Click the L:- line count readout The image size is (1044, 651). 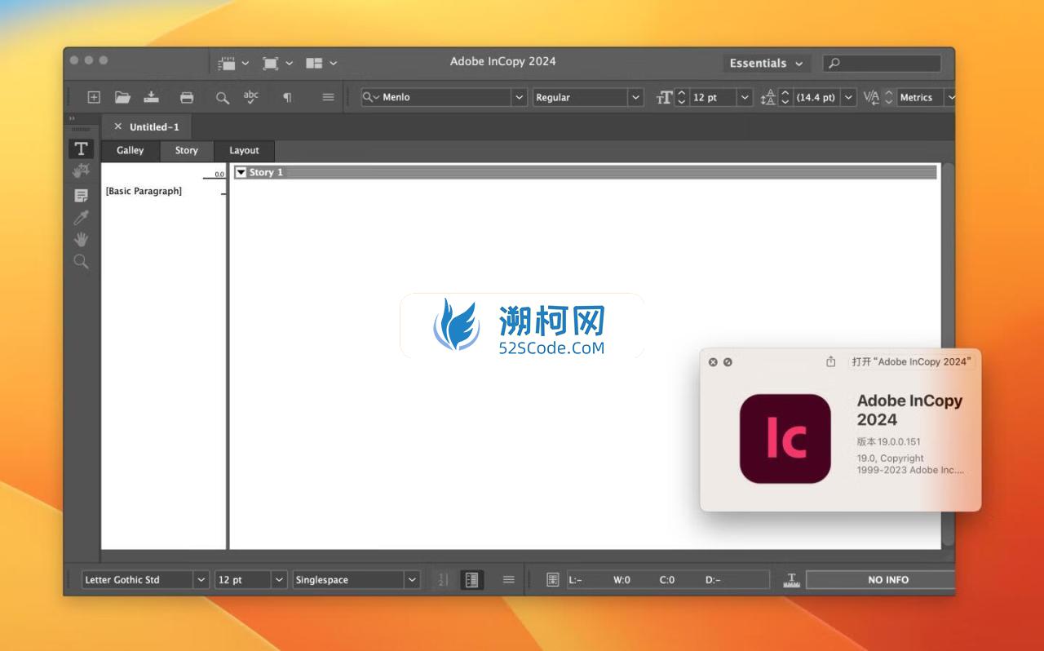[x=575, y=580]
